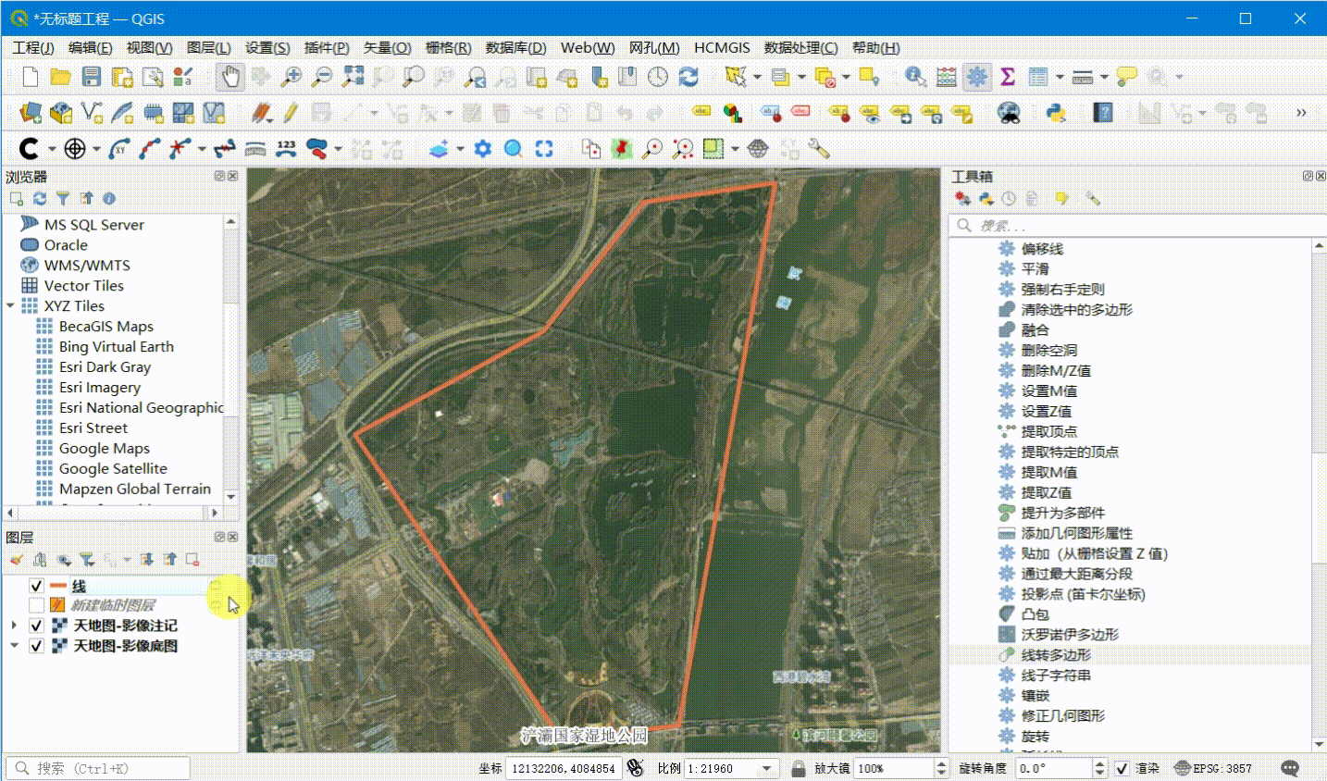Image resolution: width=1327 pixels, height=781 pixels.
Task: Open Style Manager colored shapes icon
Action: [x=183, y=77]
